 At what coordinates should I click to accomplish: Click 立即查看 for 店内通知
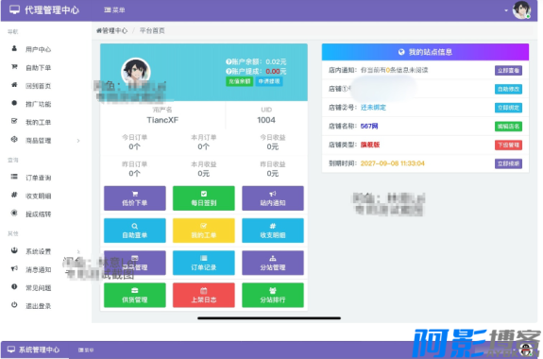point(508,70)
